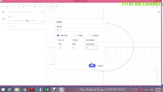Confirm slider dialog with OK
The width and height of the screenshot is (163, 92).
[x=92, y=66]
